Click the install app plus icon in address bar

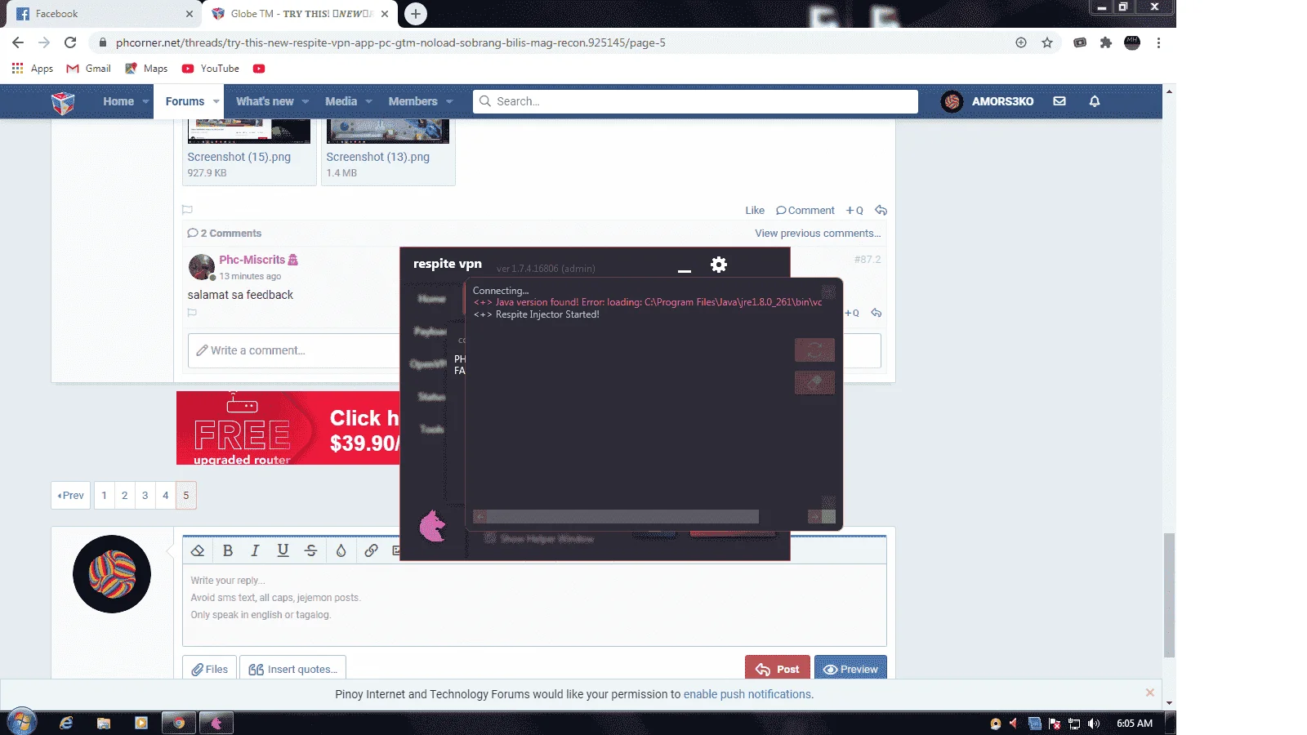[1021, 42]
